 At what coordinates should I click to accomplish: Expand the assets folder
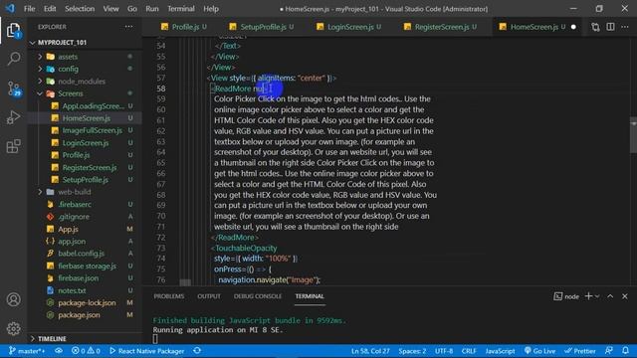40,57
